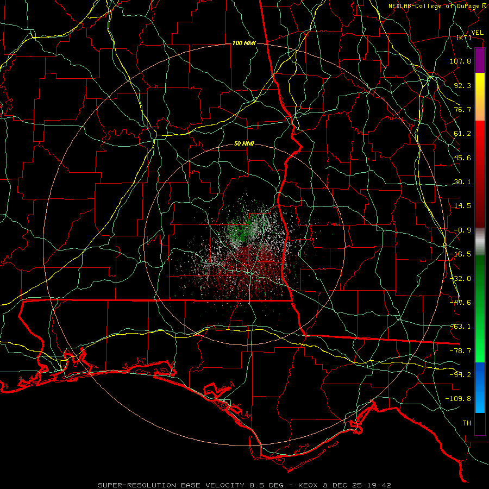The height and width of the screenshot is (489, 489).
Task: Click the 14.5 velocity scale value
Action: 462,206
